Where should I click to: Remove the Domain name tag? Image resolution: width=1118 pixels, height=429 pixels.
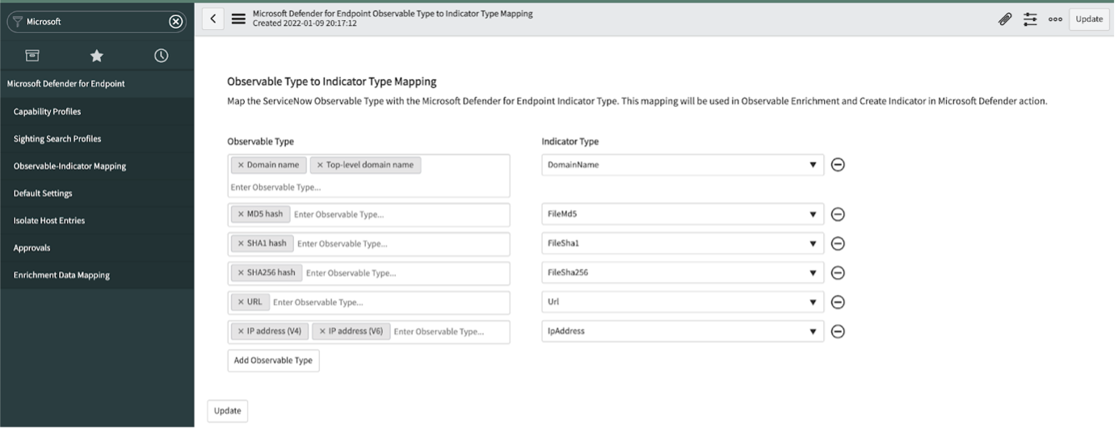click(240, 165)
